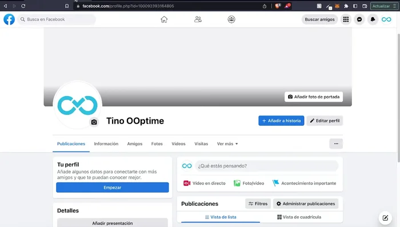
Task: Click the infinity profile picture
Action: (77, 105)
